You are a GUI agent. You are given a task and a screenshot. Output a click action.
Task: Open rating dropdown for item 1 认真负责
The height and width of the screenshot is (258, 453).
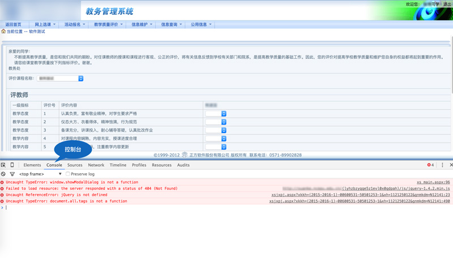216,114
